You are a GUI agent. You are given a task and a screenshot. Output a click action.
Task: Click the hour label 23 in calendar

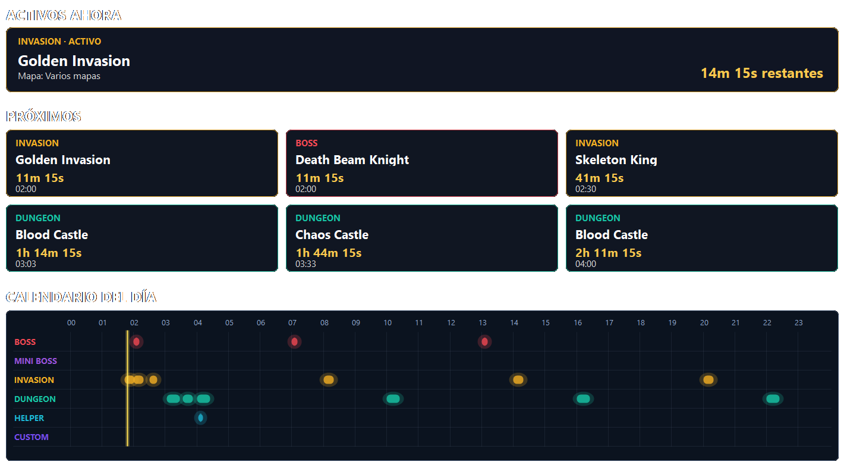pyautogui.click(x=799, y=323)
